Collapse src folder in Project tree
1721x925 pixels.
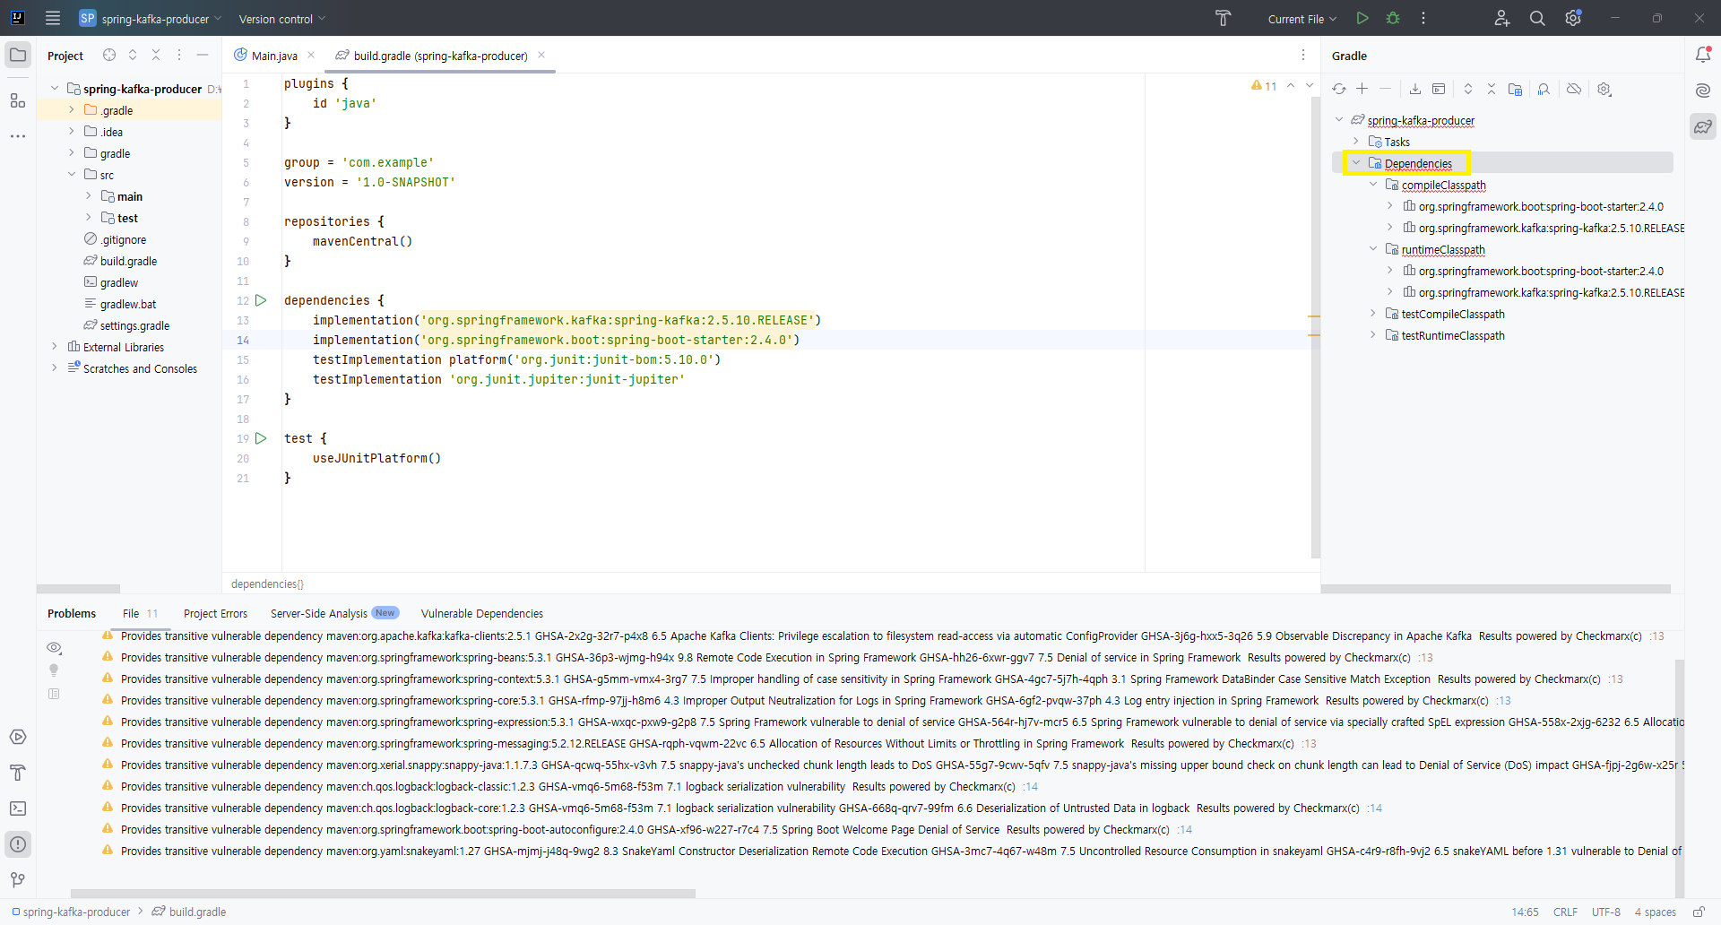72,175
